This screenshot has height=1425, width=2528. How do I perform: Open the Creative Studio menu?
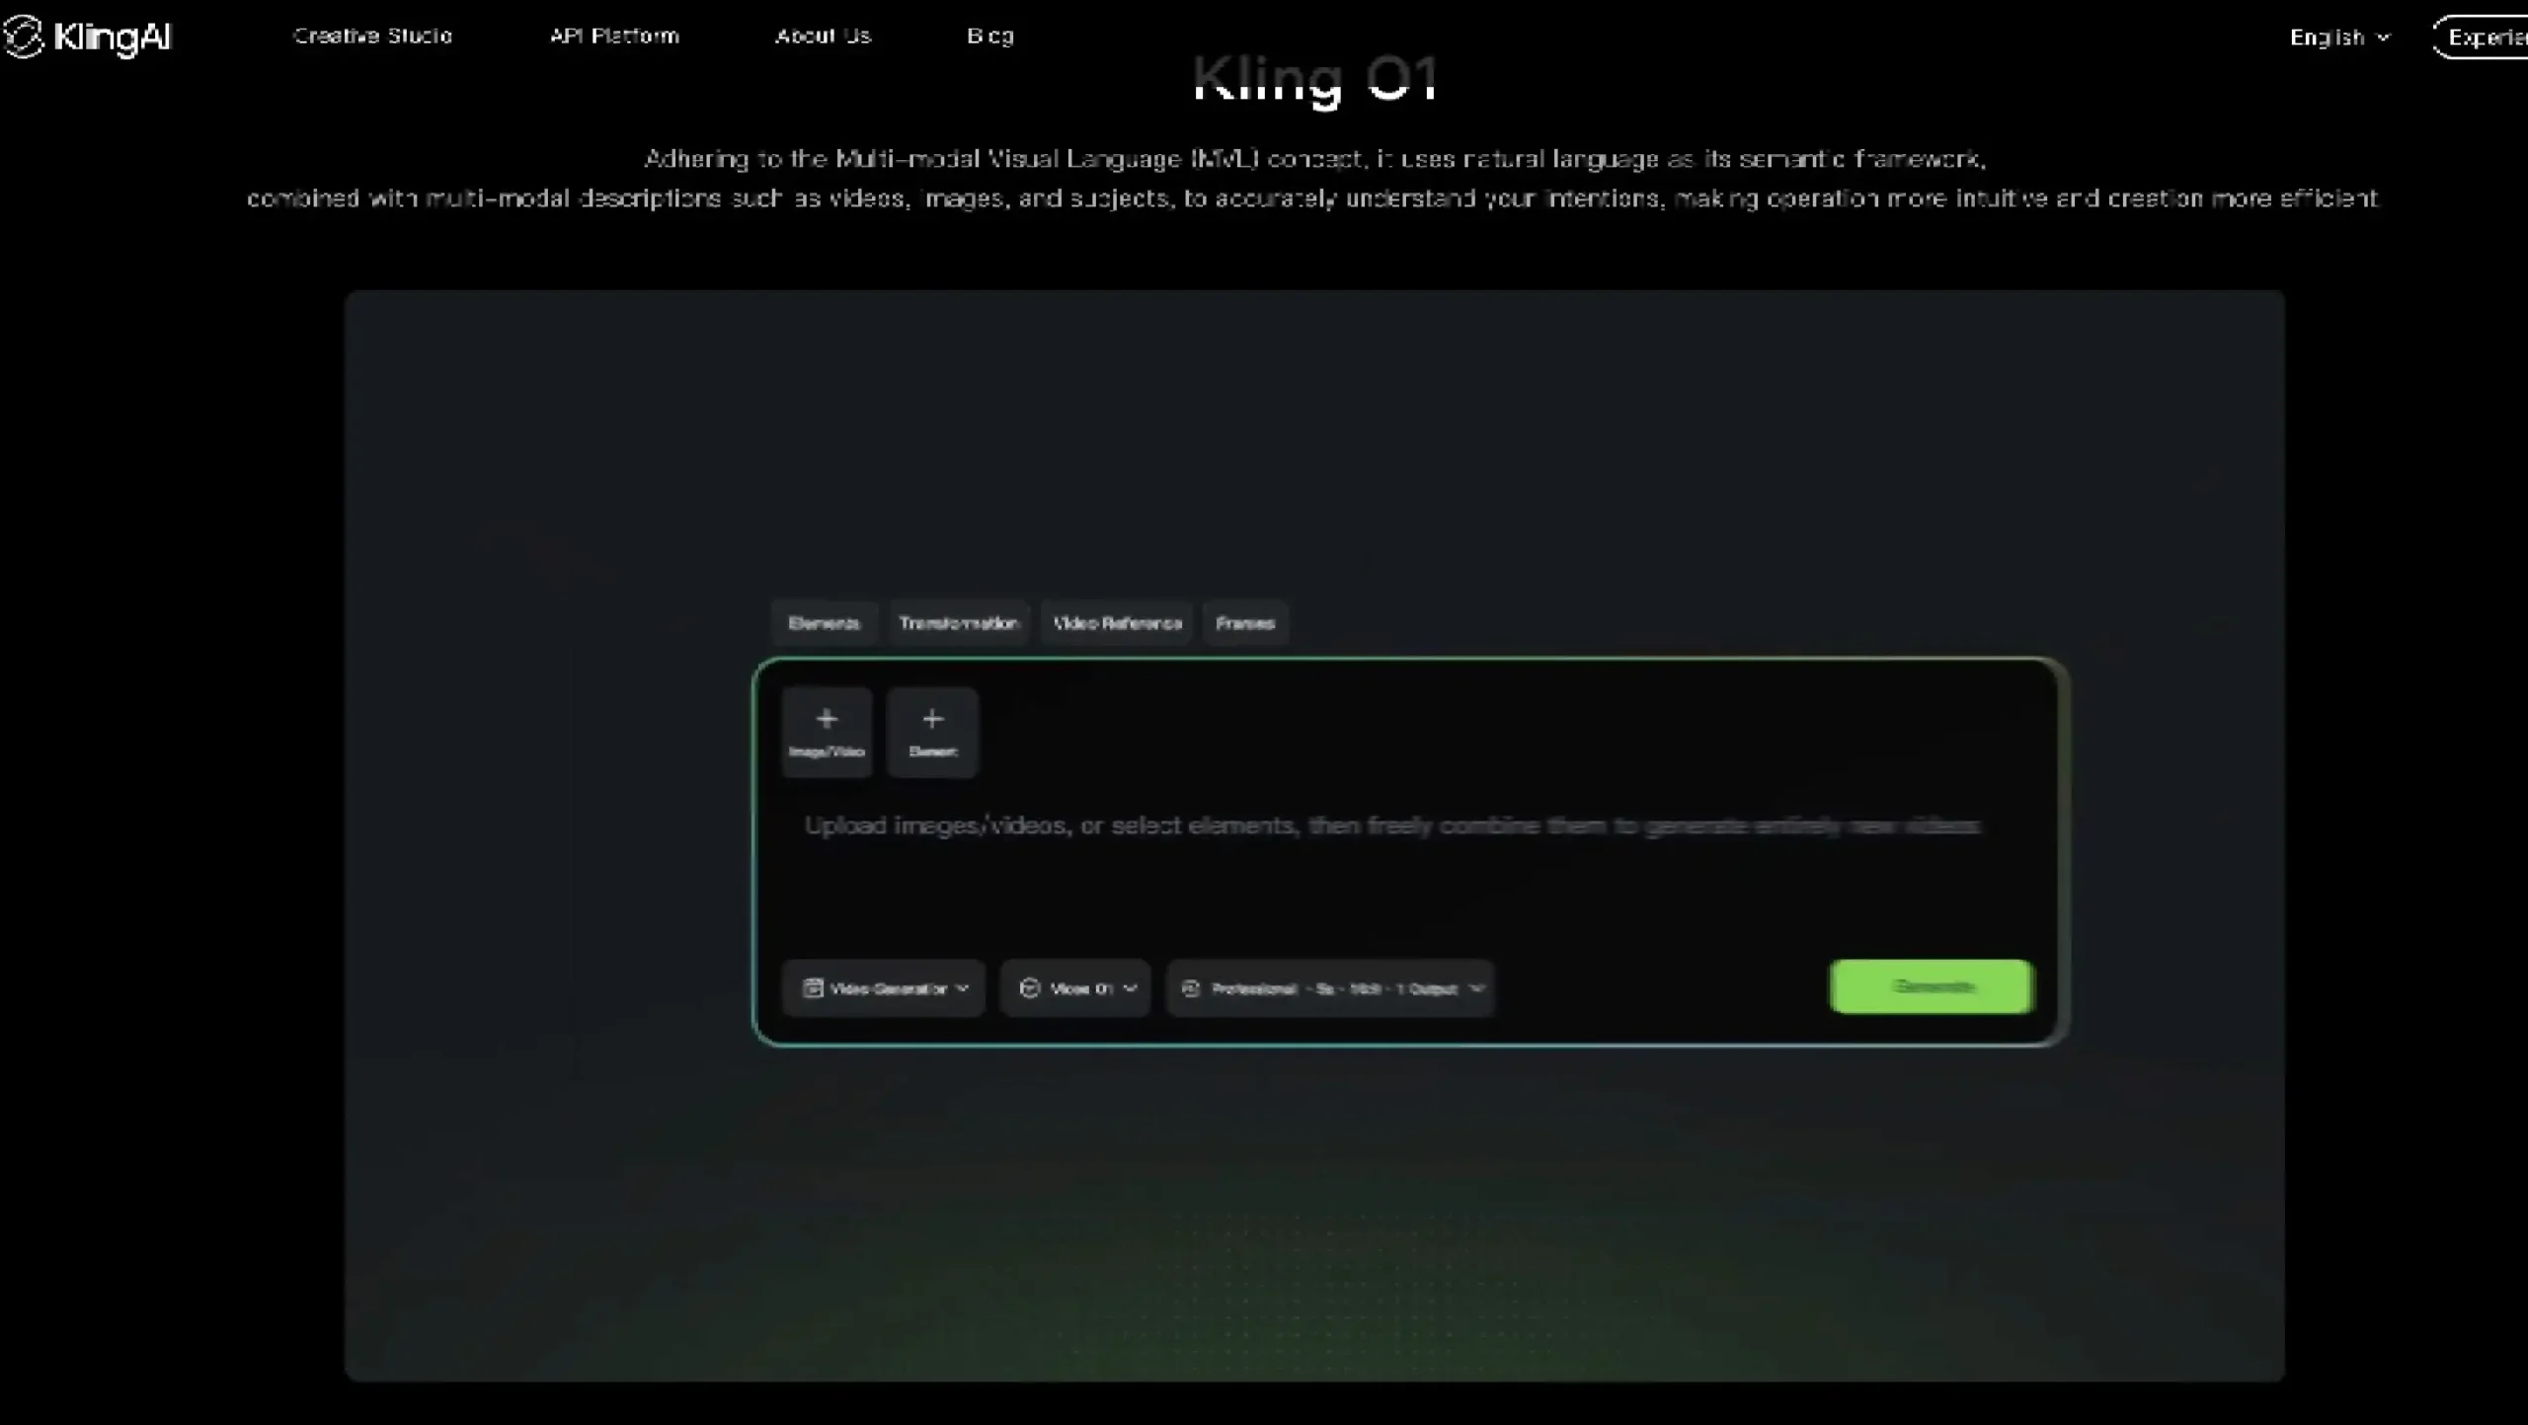372,37
